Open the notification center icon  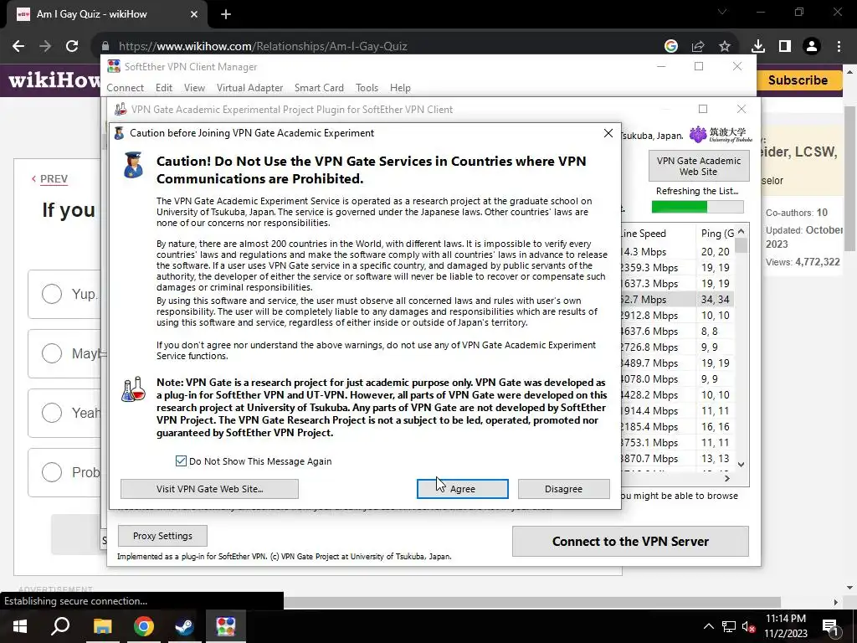click(830, 626)
